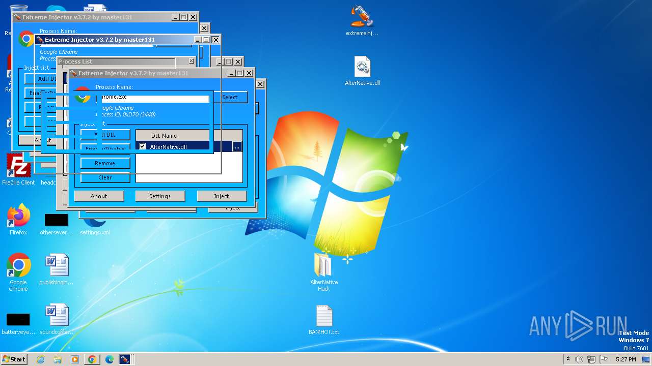Click 'Process ID: 0xD70 (3440)' text

coord(126,114)
